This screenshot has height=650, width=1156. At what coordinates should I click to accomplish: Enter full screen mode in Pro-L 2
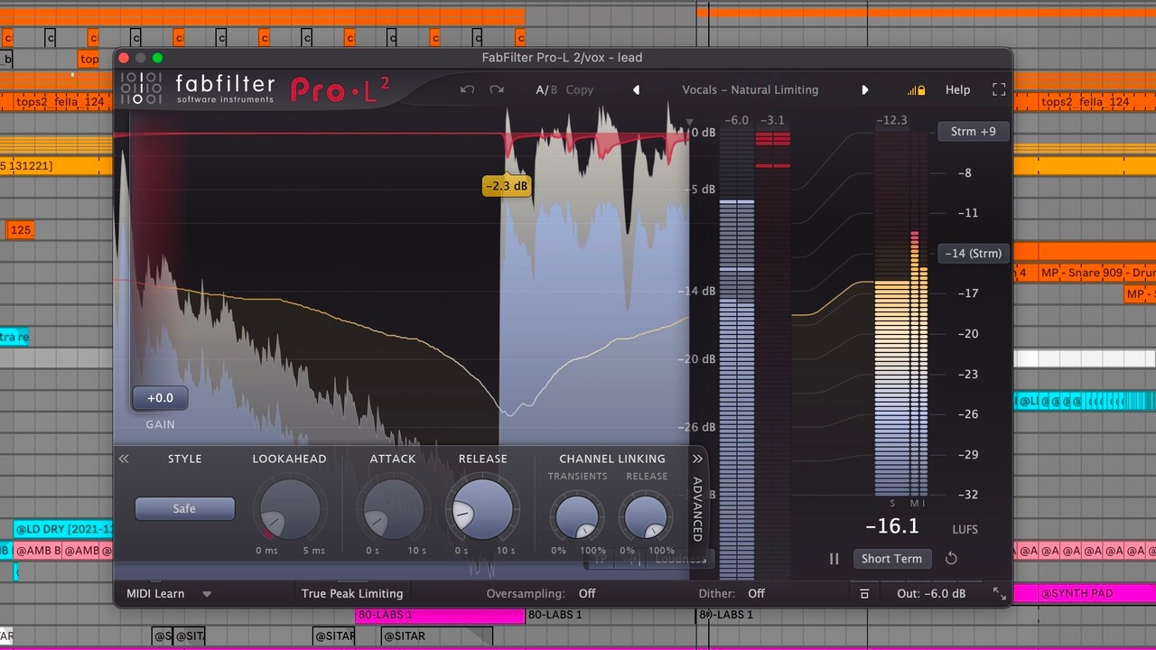pos(999,89)
